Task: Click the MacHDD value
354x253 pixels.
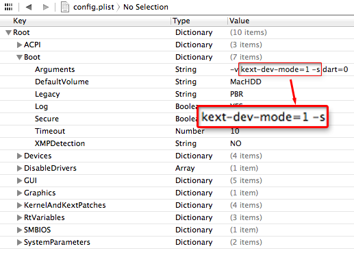Action: click(x=246, y=82)
